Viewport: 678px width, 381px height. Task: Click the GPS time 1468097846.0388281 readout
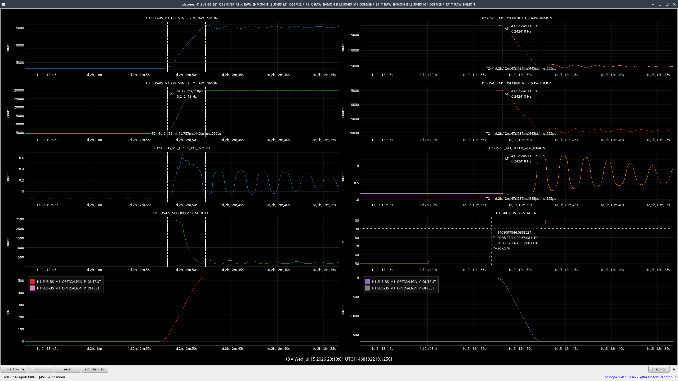point(514,232)
